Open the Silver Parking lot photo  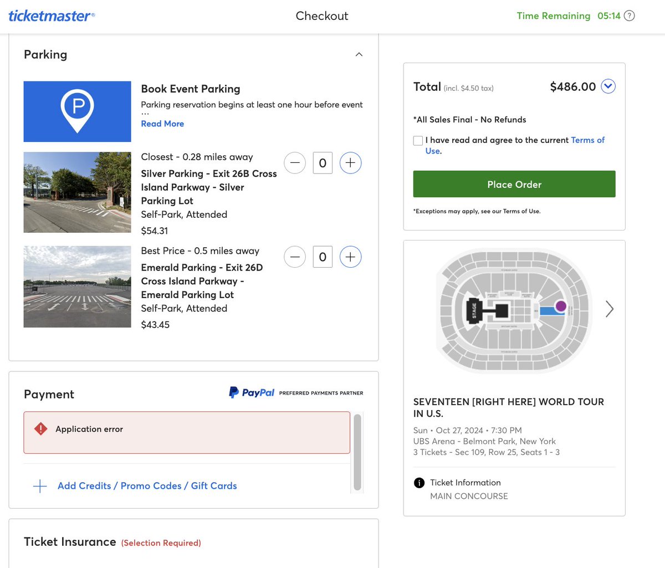[77, 192]
